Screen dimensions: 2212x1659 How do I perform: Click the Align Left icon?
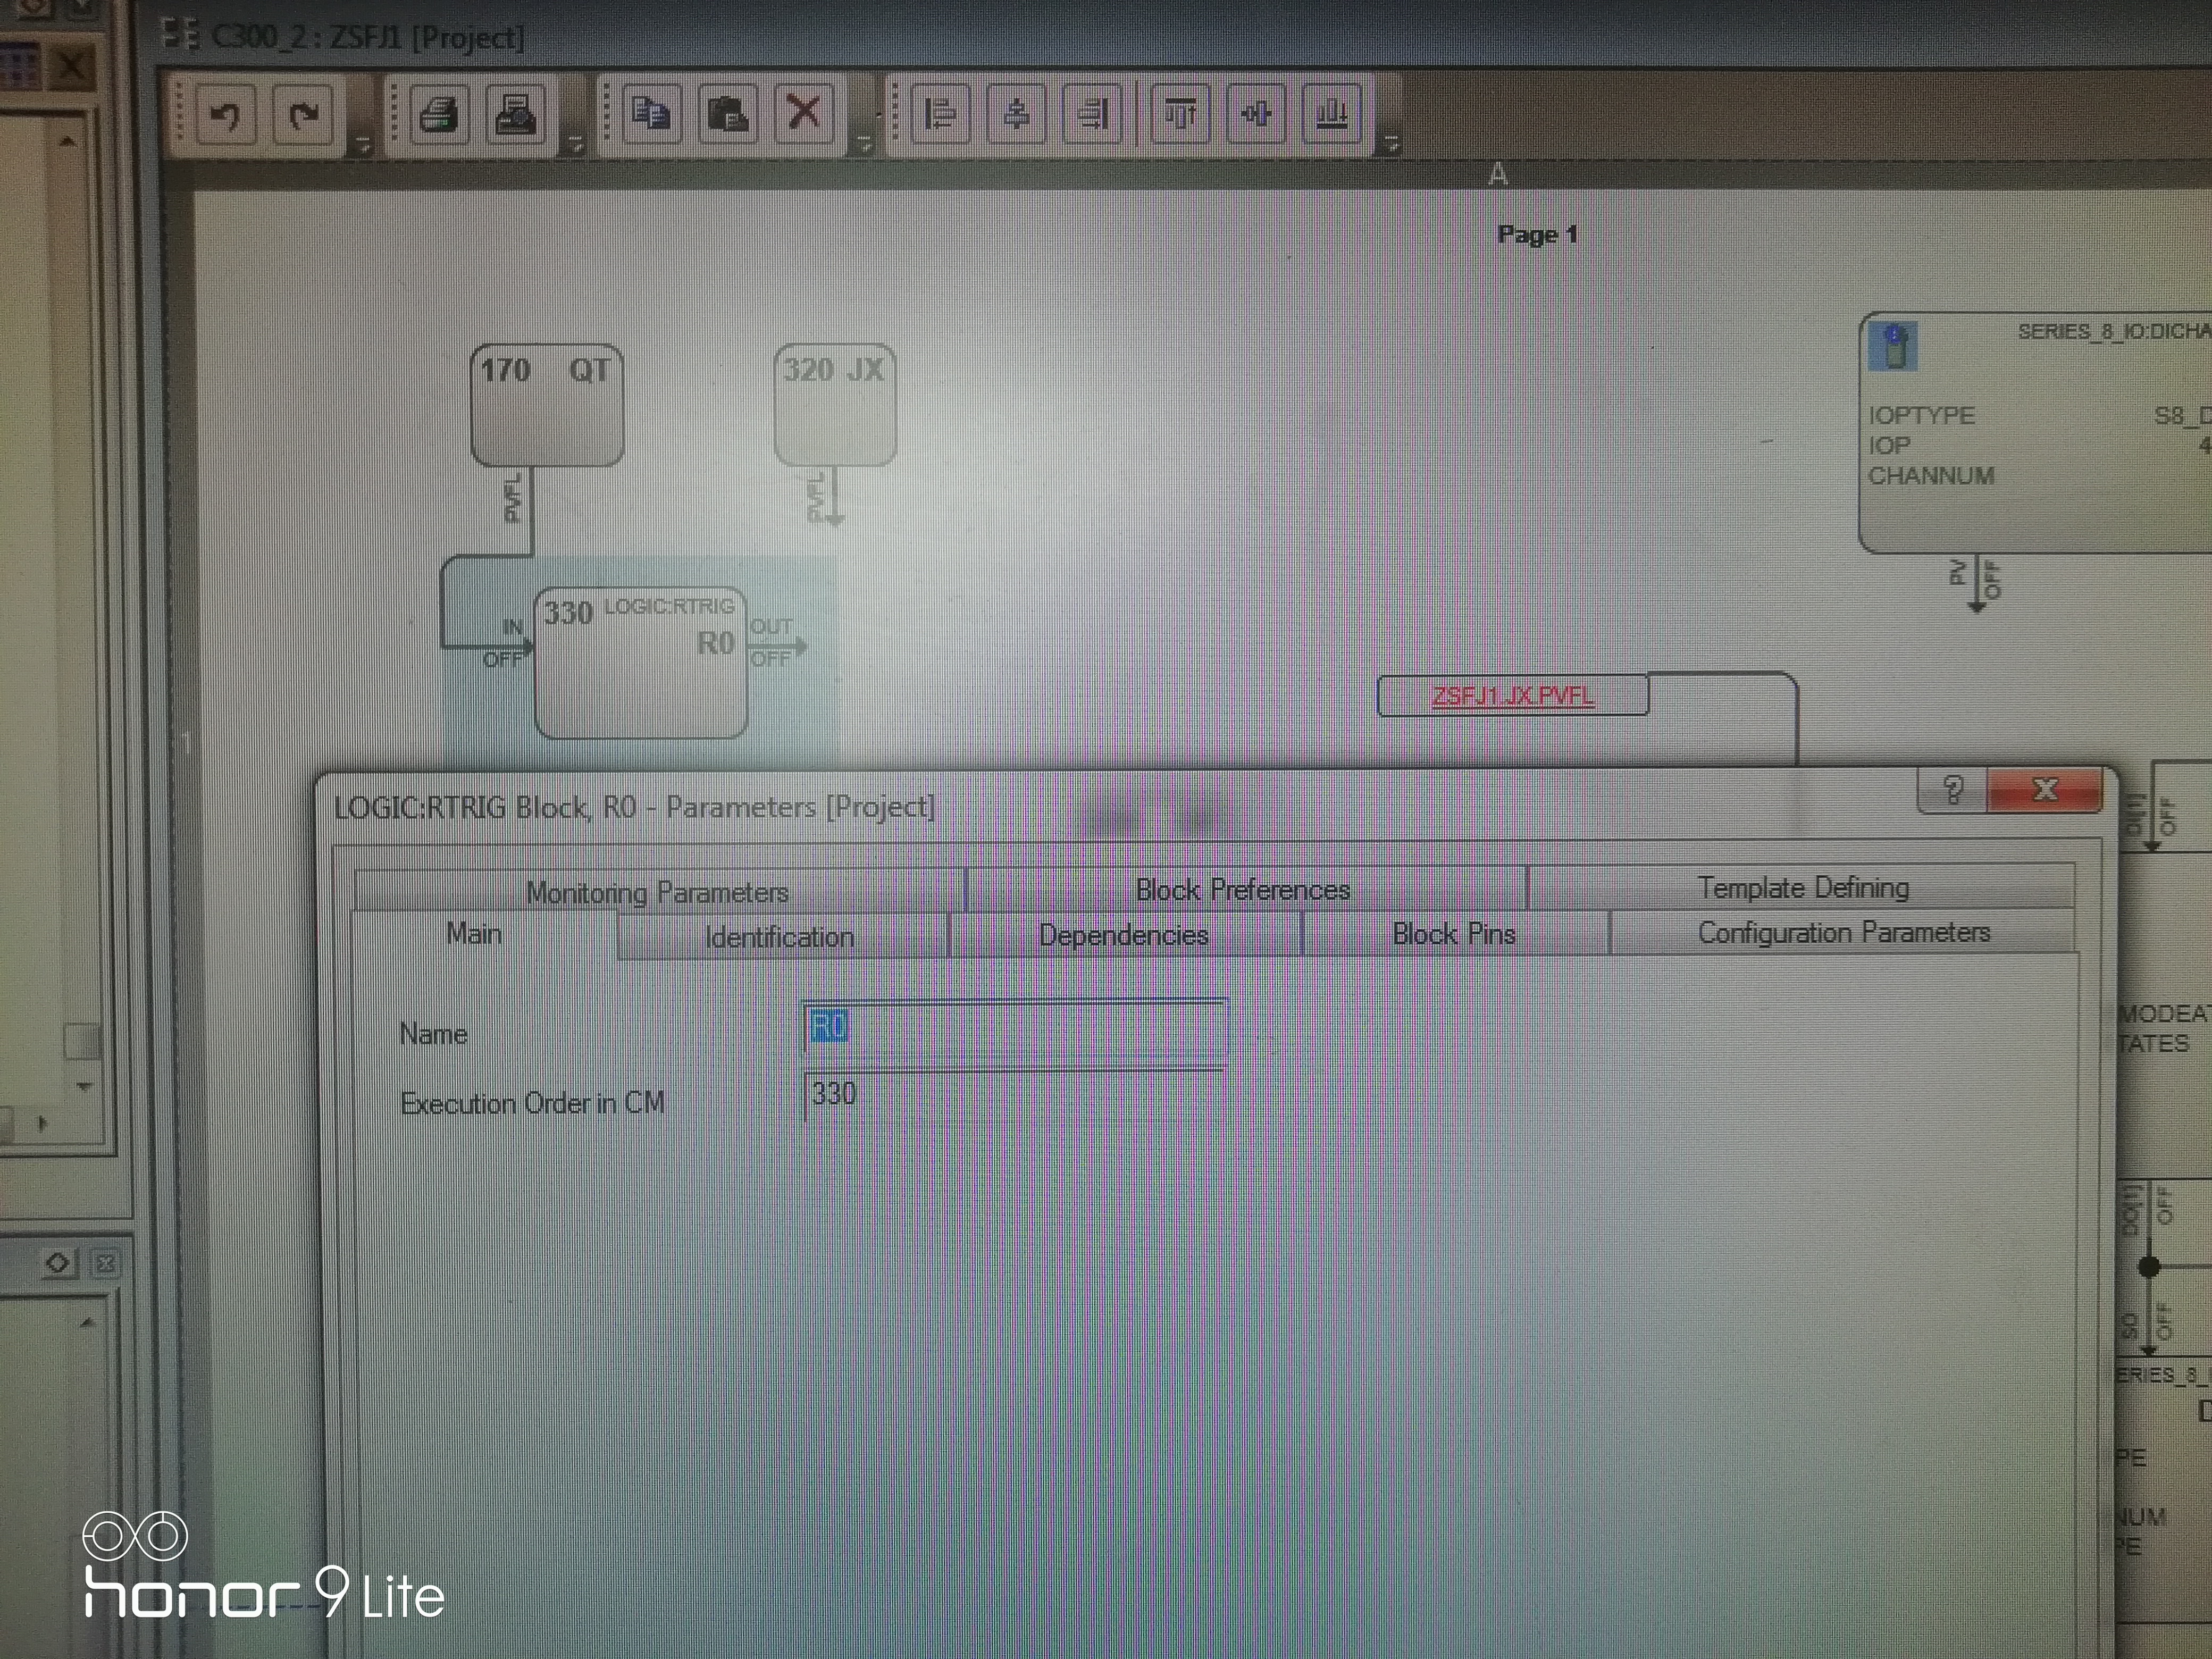(x=940, y=113)
